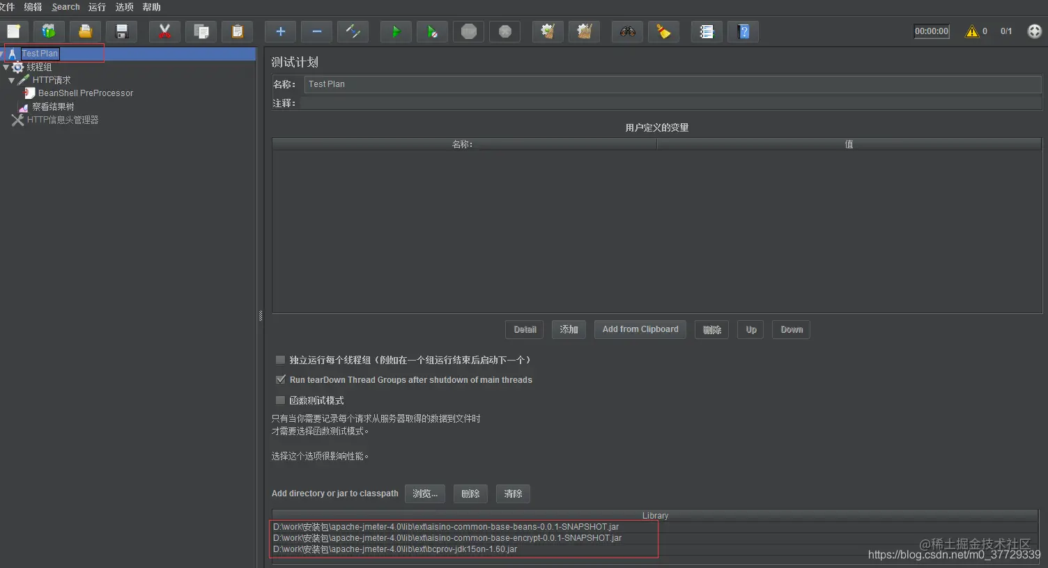Viewport: 1048px width, 568px height.
Task: Open the Templates toolbar icon
Action: [x=48, y=31]
